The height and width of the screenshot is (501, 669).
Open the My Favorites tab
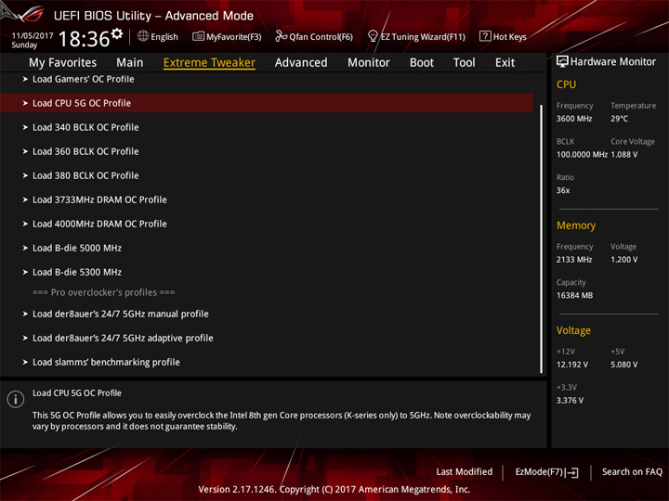(x=63, y=63)
